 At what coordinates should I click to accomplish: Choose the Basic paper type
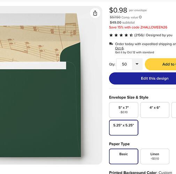[x=124, y=156]
